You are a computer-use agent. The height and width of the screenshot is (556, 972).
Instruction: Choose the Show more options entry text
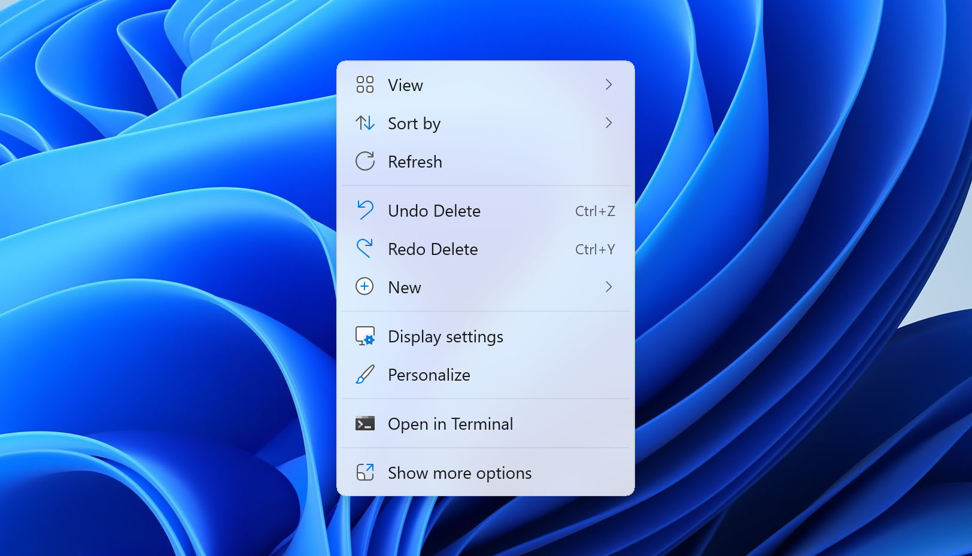[x=459, y=473]
